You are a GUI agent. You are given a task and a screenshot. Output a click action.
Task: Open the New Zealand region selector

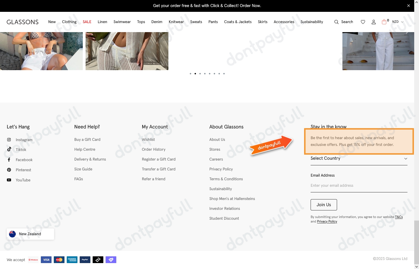(30, 234)
